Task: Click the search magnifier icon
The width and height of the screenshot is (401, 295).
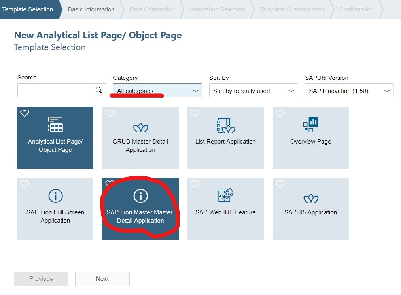Action: pyautogui.click(x=99, y=90)
